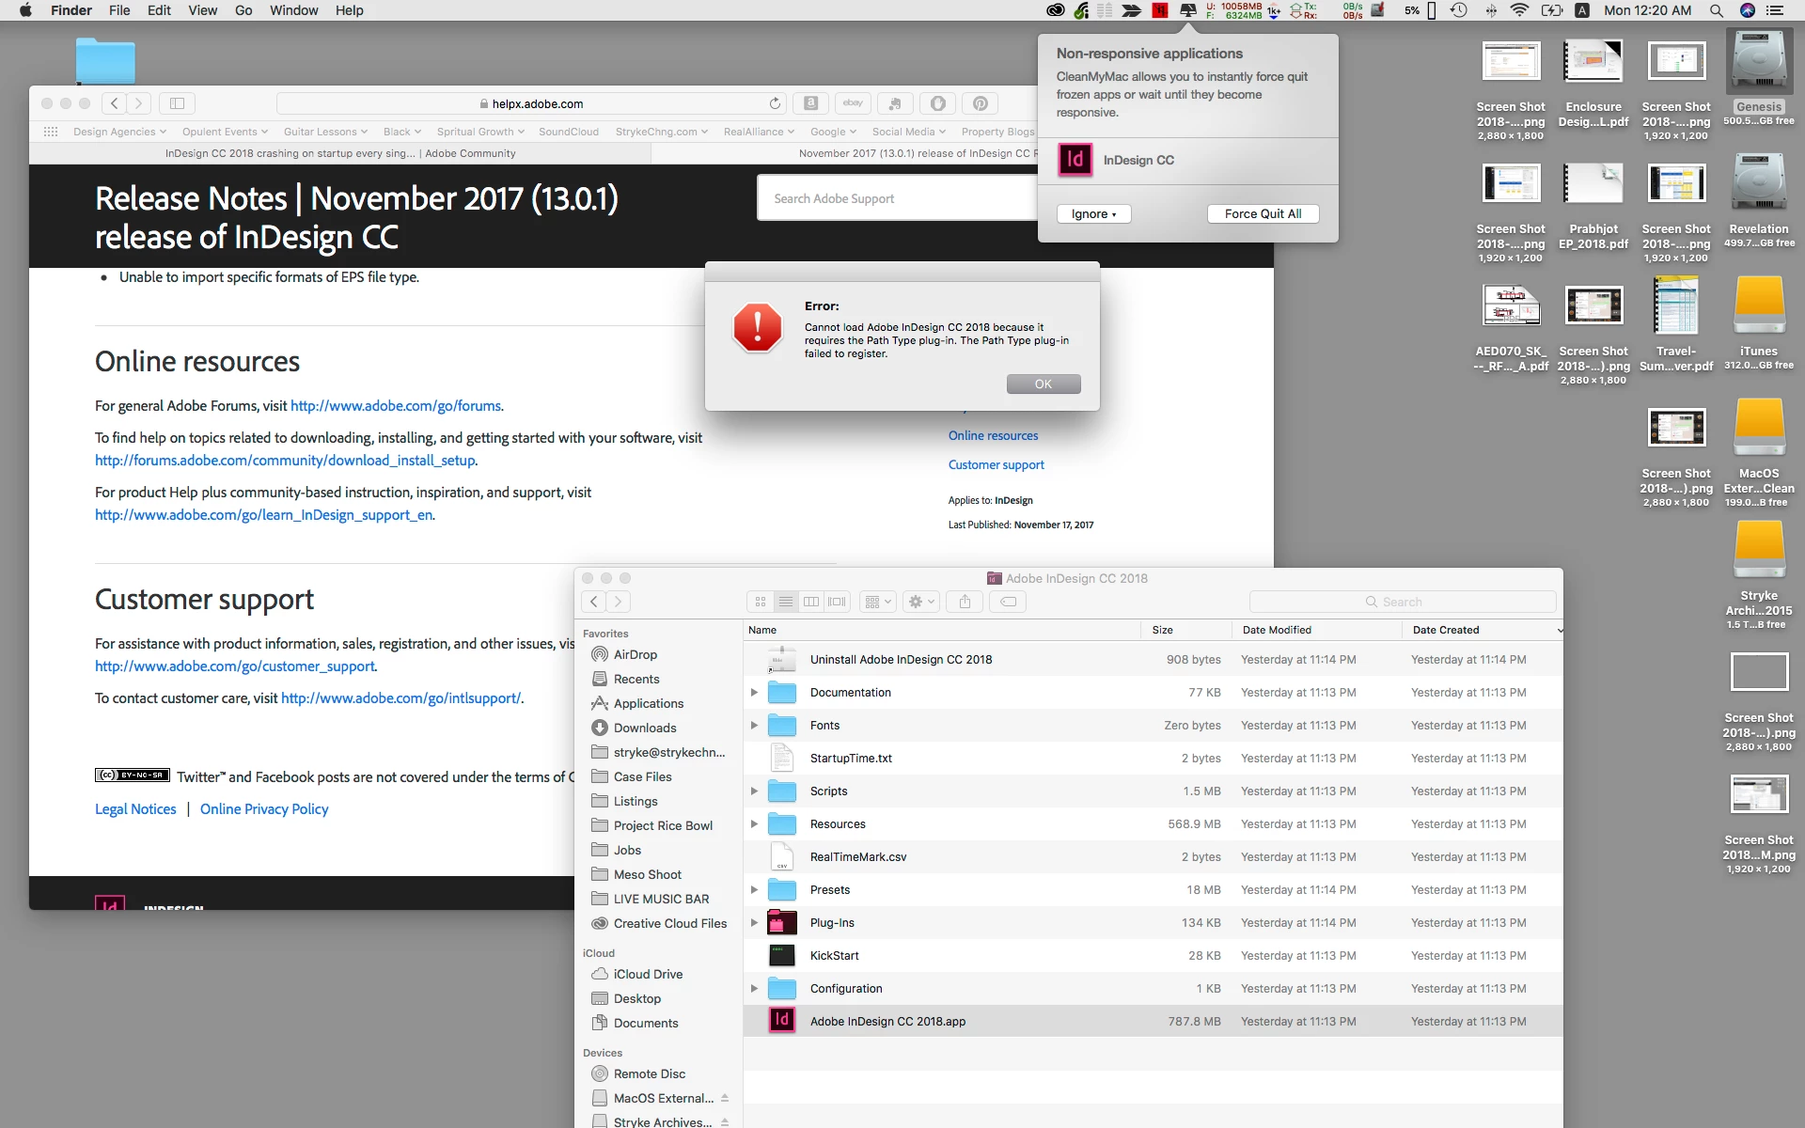Switch to InDesign crashing on startup tab

(x=340, y=153)
